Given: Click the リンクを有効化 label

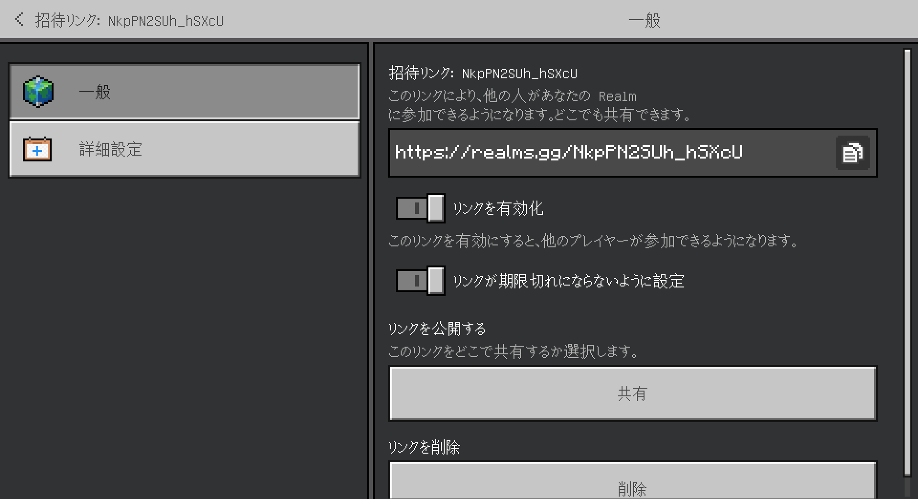Looking at the screenshot, I should [x=498, y=208].
